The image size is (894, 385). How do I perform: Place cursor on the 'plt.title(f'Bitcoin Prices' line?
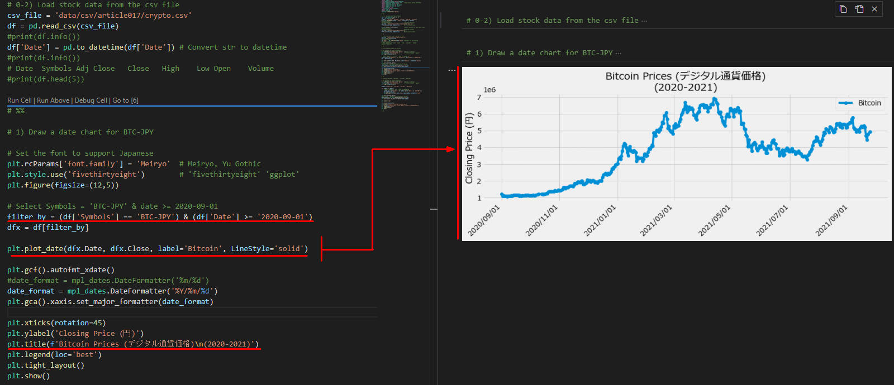tap(133, 344)
